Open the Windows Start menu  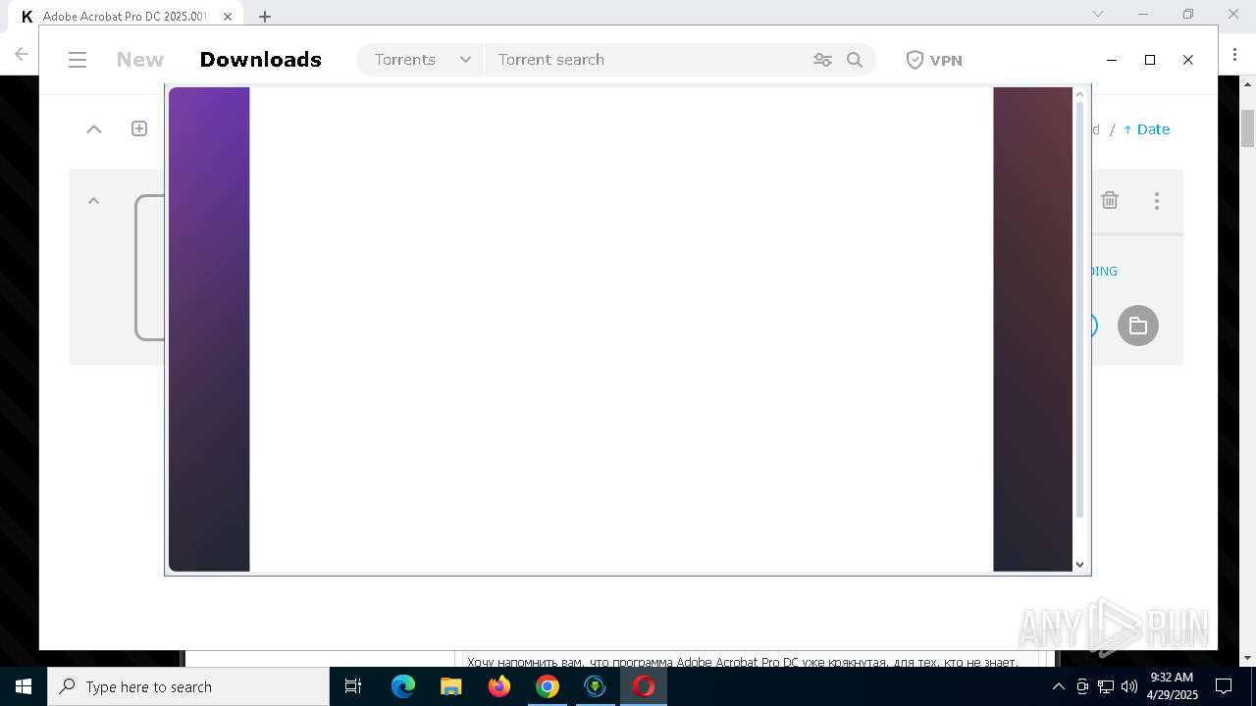point(24,686)
